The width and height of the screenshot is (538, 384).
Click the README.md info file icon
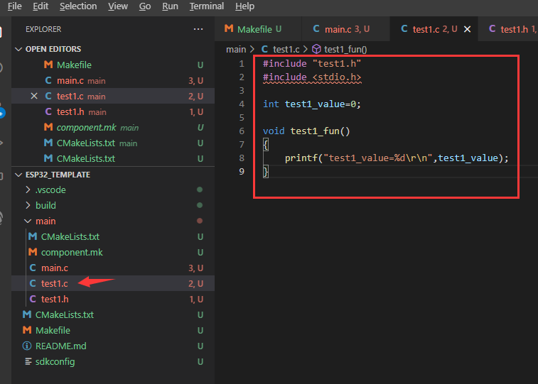click(x=27, y=346)
